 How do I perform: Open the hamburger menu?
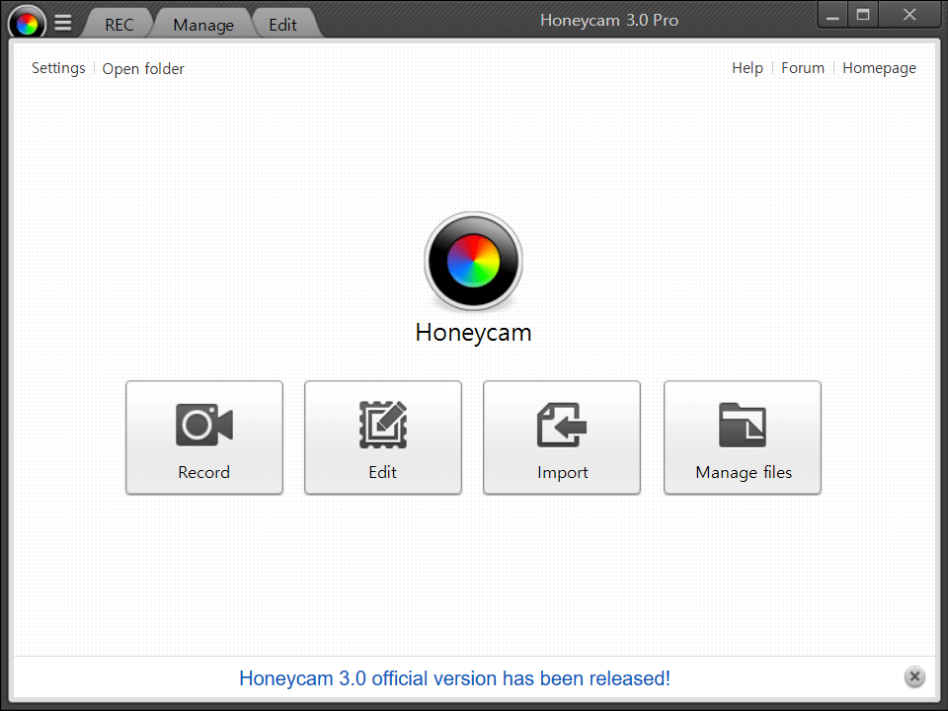point(62,22)
